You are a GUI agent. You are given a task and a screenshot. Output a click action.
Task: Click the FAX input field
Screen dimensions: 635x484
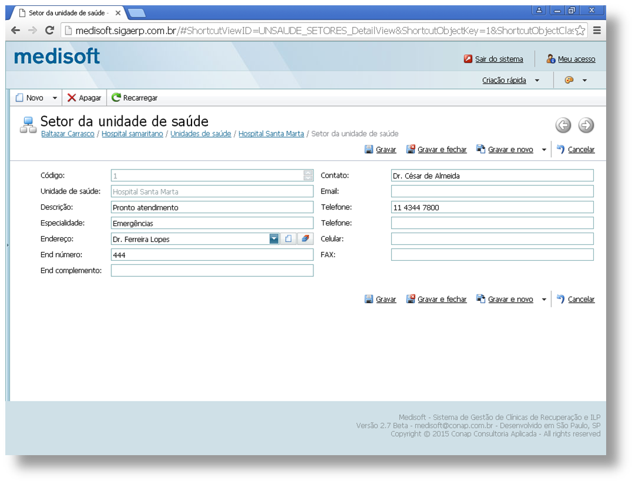click(x=492, y=254)
